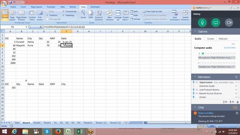240x135 pixels.
Task: Click Unhide window button
Action: [x=135, y=19]
